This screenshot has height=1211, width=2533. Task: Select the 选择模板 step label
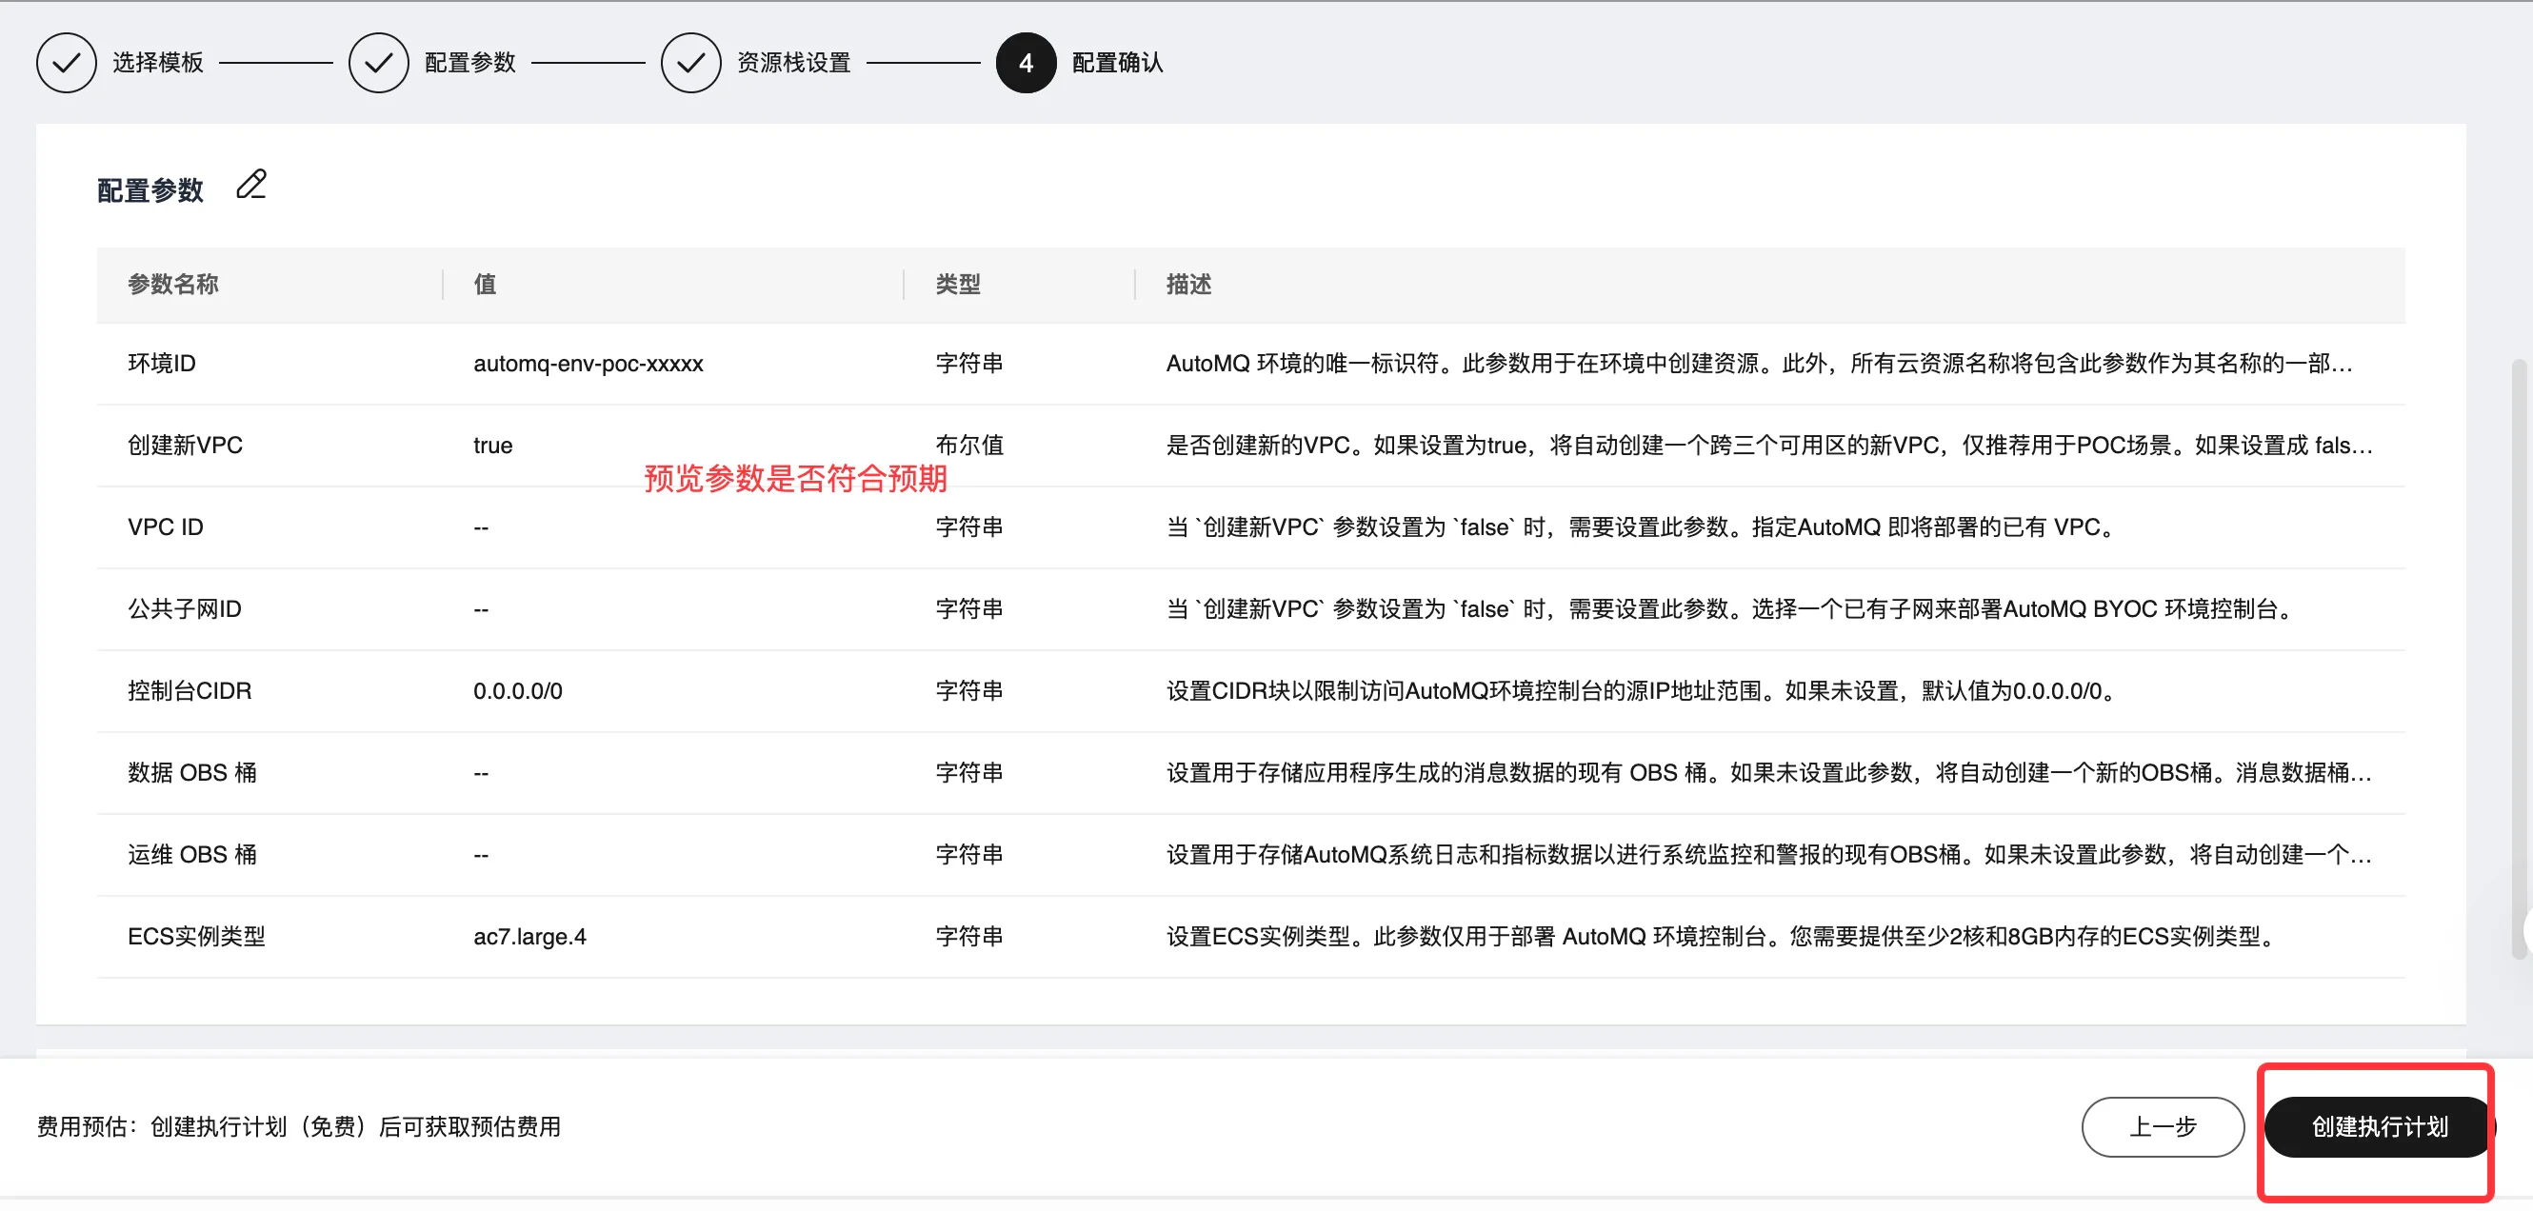point(157,63)
